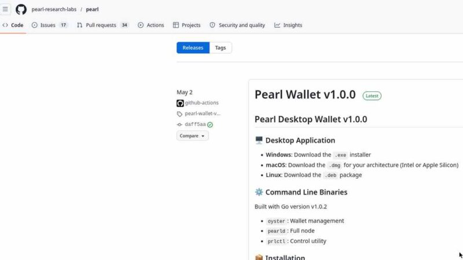Click the pull requests count badge 34
This screenshot has height=260, width=463.
(x=124, y=25)
